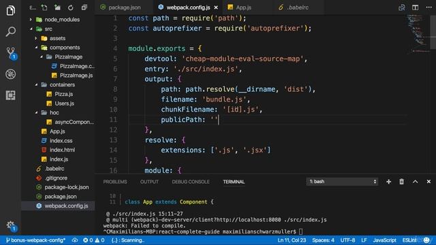Open the Source Control view

coord(11,52)
